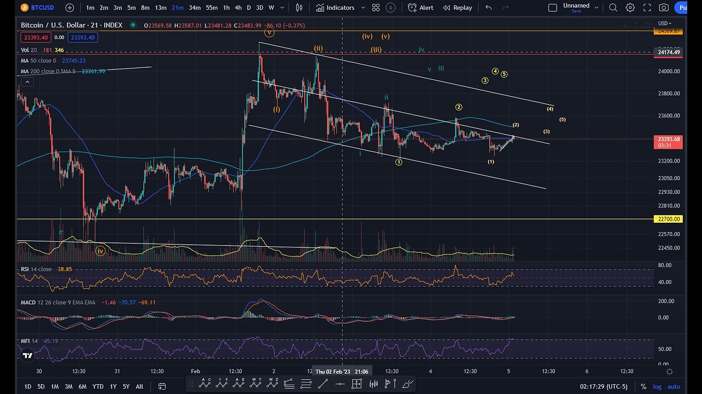Open the go-to-date calendar icon
Image resolution: width=702 pixels, height=394 pixels.
click(x=162, y=386)
